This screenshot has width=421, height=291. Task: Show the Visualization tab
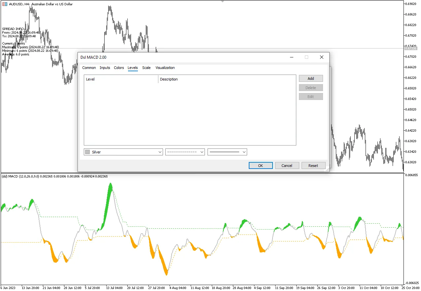point(165,68)
